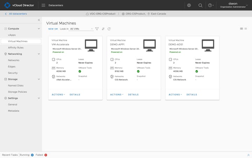Click the sort VMs icon

(x=103, y=29)
